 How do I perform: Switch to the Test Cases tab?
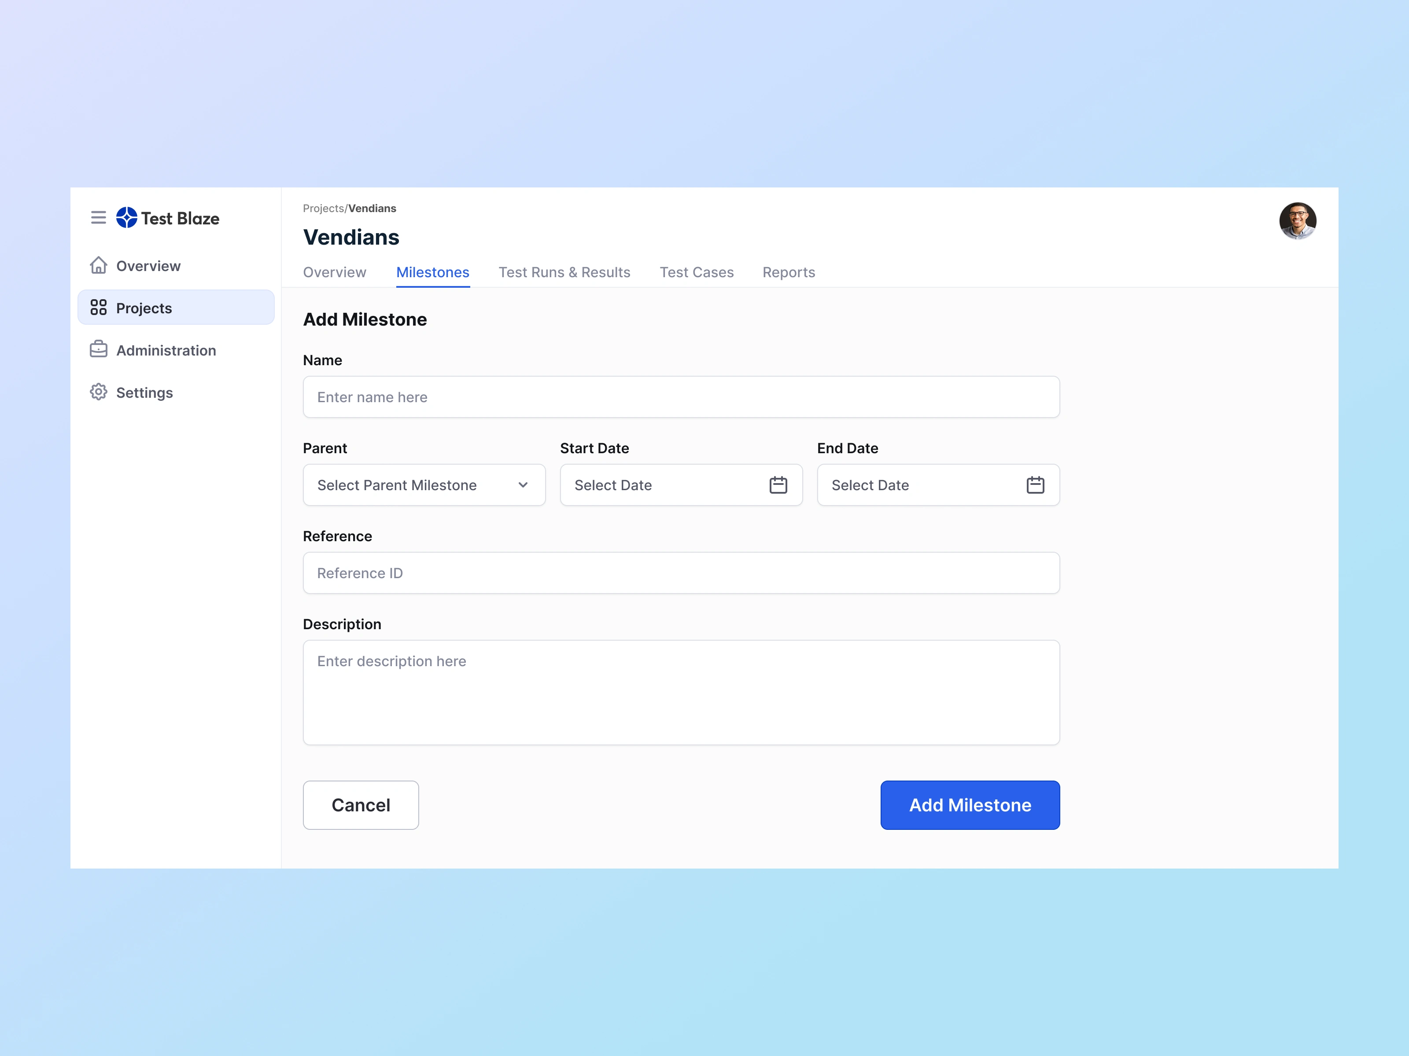(696, 272)
